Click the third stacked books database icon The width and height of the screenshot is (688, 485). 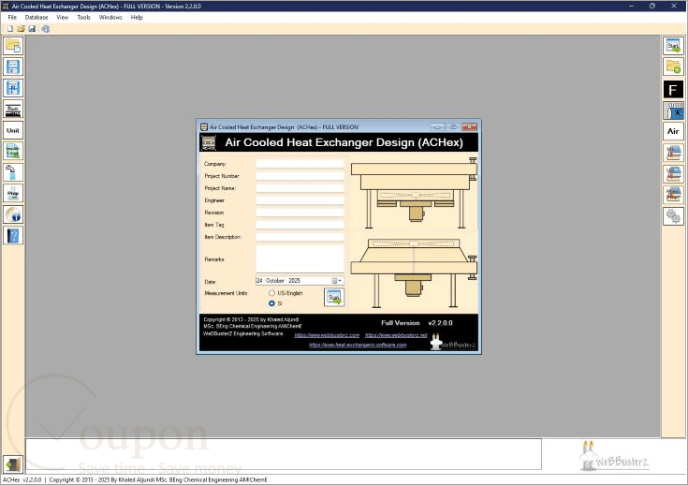(x=673, y=195)
